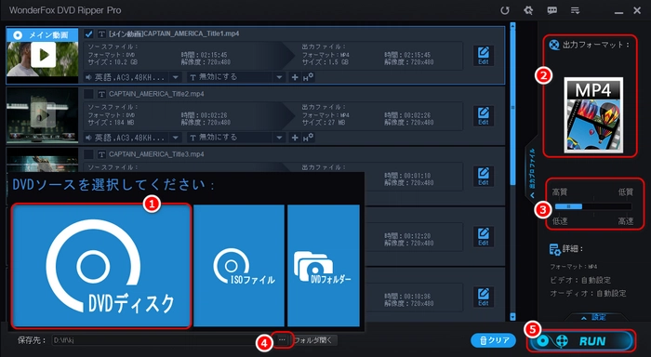Open Edit for CAPTAIN_AMERICA_Title3.mp4
The image size is (651, 357).
click(484, 177)
